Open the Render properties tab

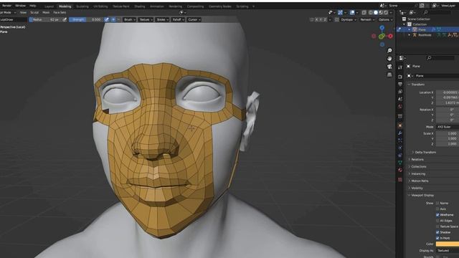tap(400, 77)
